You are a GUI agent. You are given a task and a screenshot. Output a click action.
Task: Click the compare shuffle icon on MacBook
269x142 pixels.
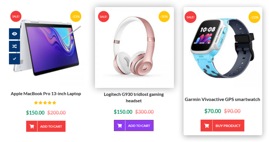(x=14, y=46)
